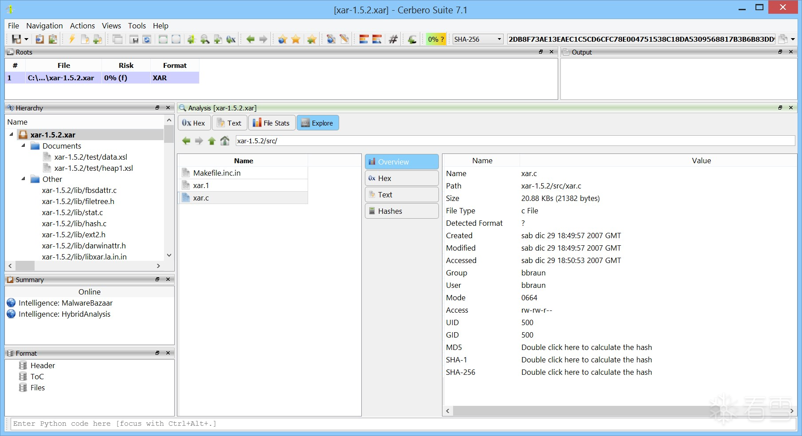Image resolution: width=802 pixels, height=436 pixels.
Task: Focus the Python code input box
Action: pyautogui.click(x=403, y=424)
